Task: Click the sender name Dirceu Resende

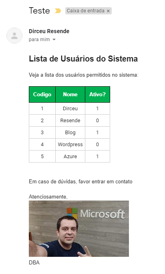Action: click(x=49, y=31)
